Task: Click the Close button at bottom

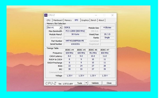Action: tap(109, 83)
